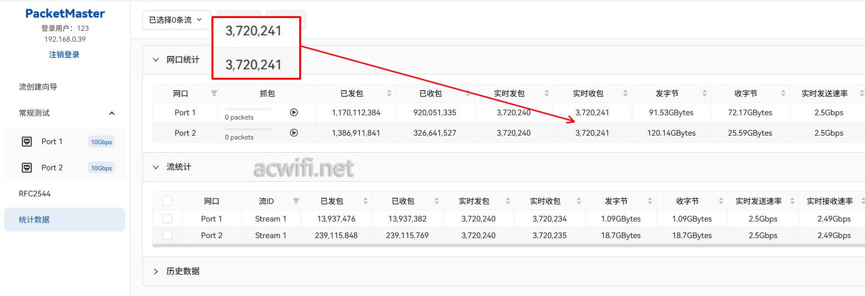Sort port statistics by 发字节 column

click(704, 93)
